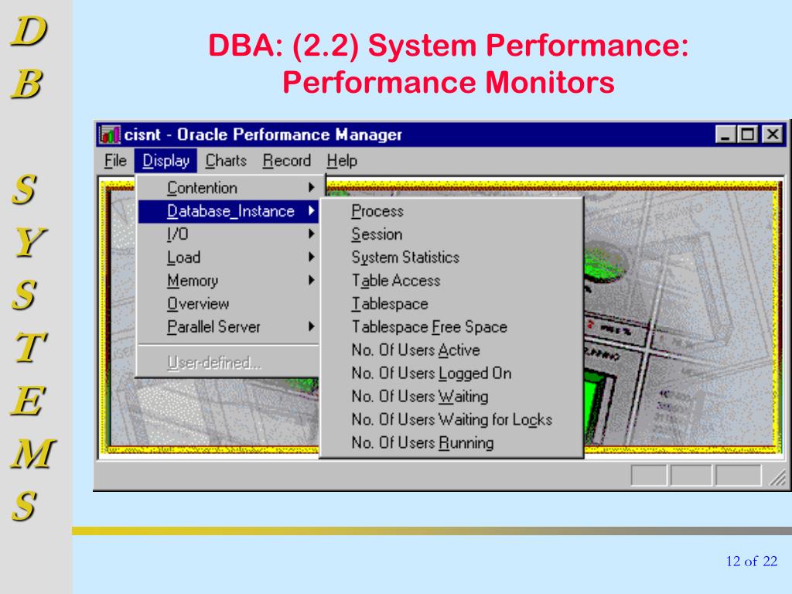Select the Tablespace entry
Image resolution: width=792 pixels, height=594 pixels.
(x=452, y=304)
